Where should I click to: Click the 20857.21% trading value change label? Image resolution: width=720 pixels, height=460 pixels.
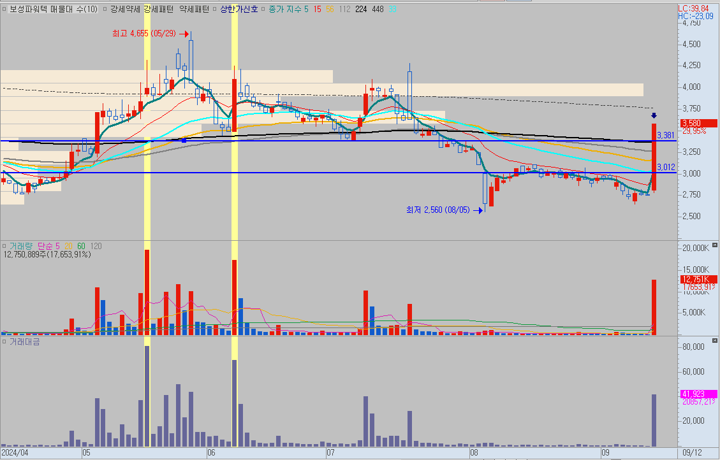click(x=699, y=402)
